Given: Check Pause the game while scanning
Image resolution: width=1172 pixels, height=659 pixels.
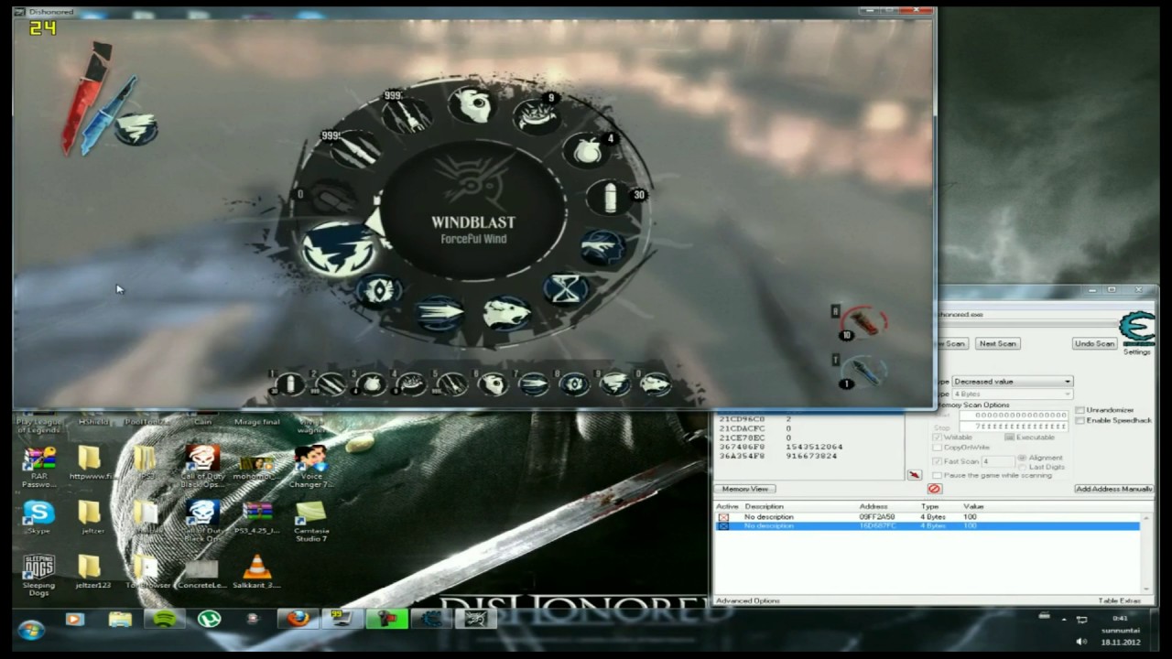Looking at the screenshot, I should (937, 476).
